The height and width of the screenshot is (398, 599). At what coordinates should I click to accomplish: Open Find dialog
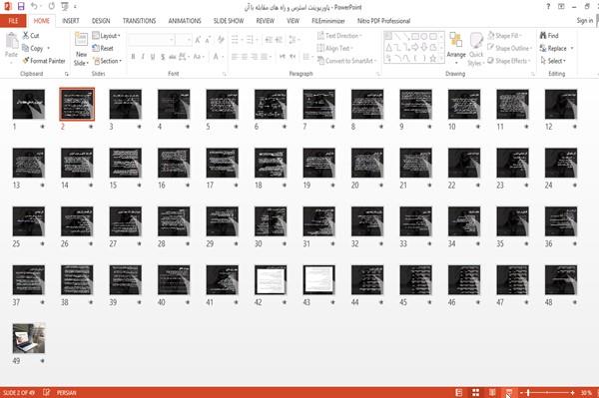click(x=549, y=36)
